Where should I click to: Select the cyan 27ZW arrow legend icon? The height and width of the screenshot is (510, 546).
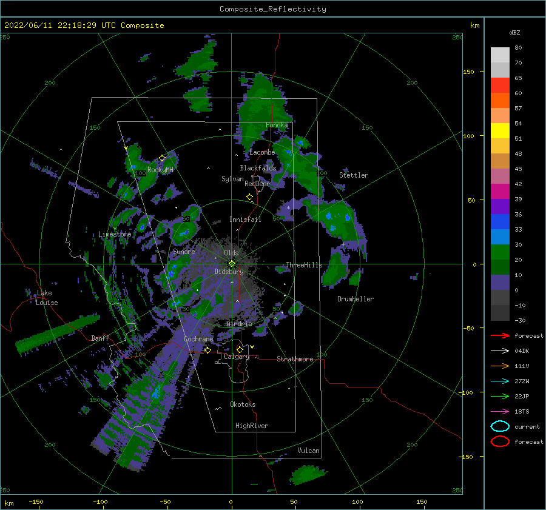coord(500,381)
